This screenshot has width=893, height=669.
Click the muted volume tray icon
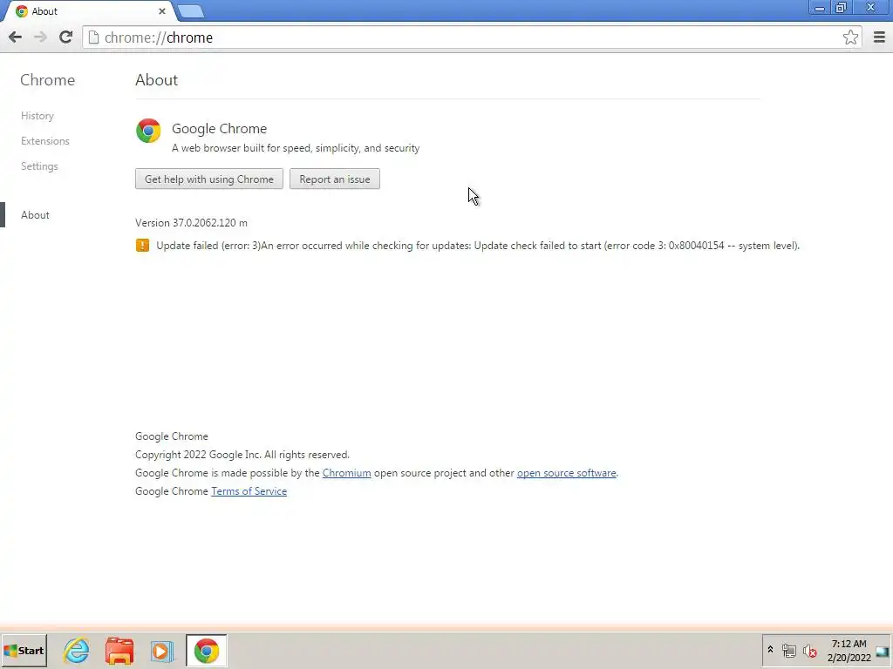coord(809,651)
